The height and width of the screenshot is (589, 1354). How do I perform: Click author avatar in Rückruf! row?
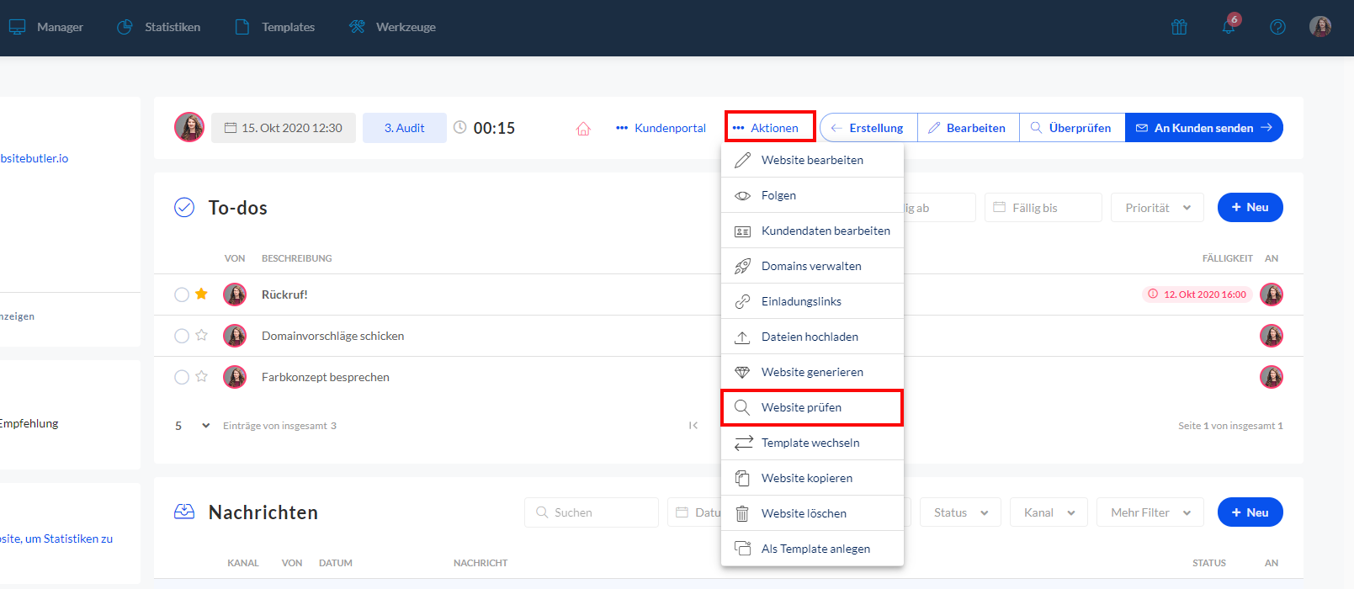pos(235,294)
